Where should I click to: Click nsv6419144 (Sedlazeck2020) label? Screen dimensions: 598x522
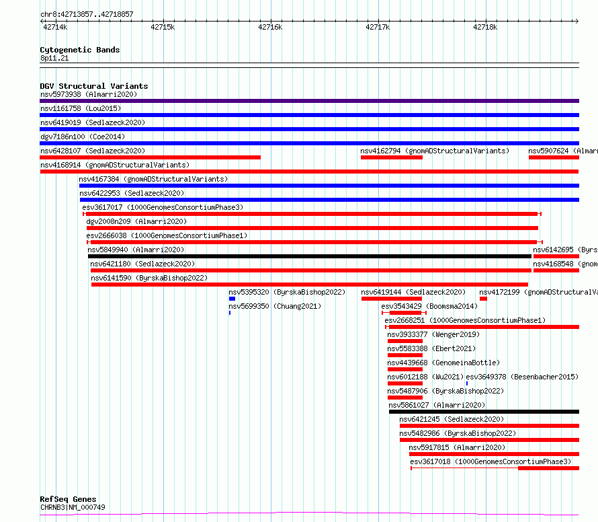pyautogui.click(x=413, y=292)
